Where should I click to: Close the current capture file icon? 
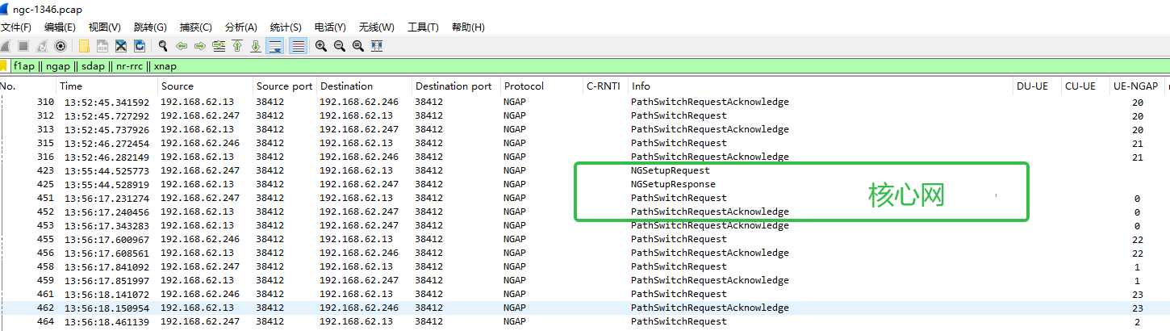[x=121, y=46]
